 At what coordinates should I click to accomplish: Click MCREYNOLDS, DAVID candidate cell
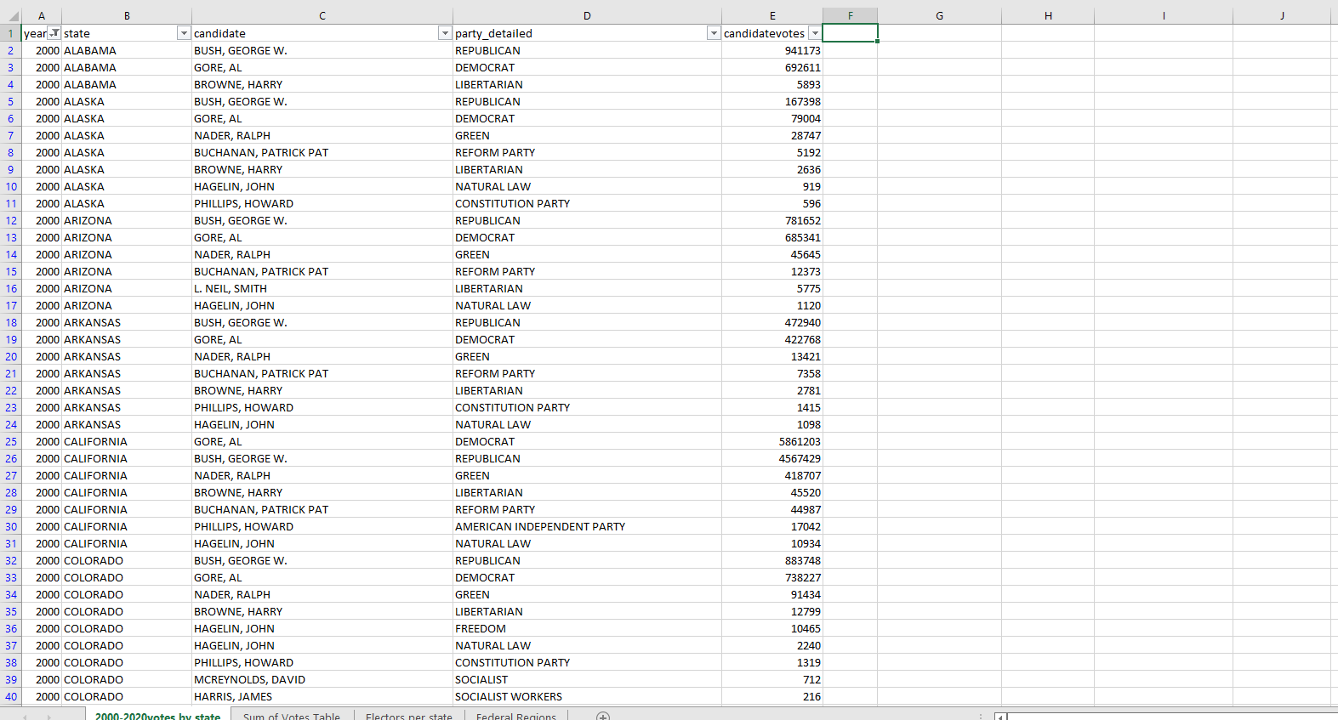click(x=322, y=679)
